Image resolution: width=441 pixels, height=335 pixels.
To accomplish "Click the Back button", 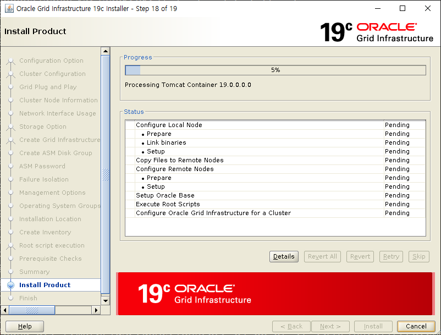I will (x=291, y=326).
